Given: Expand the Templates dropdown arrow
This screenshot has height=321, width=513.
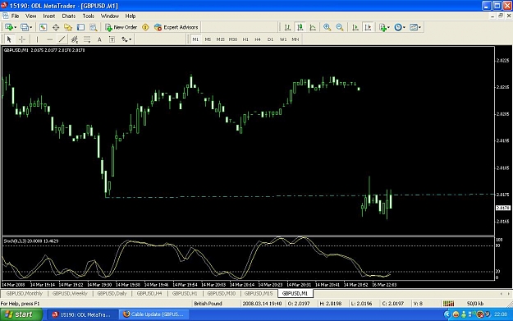Looking at the screenshot, I should [419, 27].
